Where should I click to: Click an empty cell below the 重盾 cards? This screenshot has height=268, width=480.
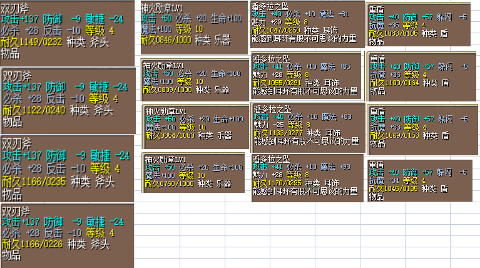(417, 232)
